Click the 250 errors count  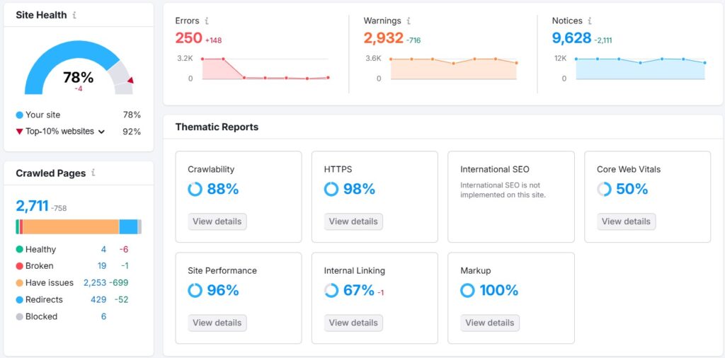pos(188,38)
